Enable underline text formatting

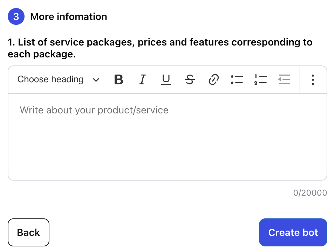click(166, 80)
